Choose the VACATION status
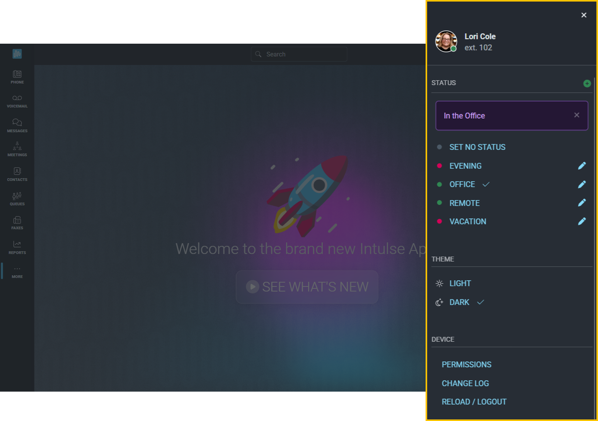This screenshot has width=598, height=421. 468,221
